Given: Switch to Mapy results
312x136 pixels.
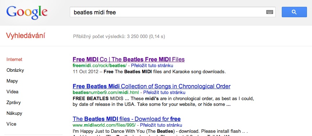Looking at the screenshot, I should (x=12, y=81).
